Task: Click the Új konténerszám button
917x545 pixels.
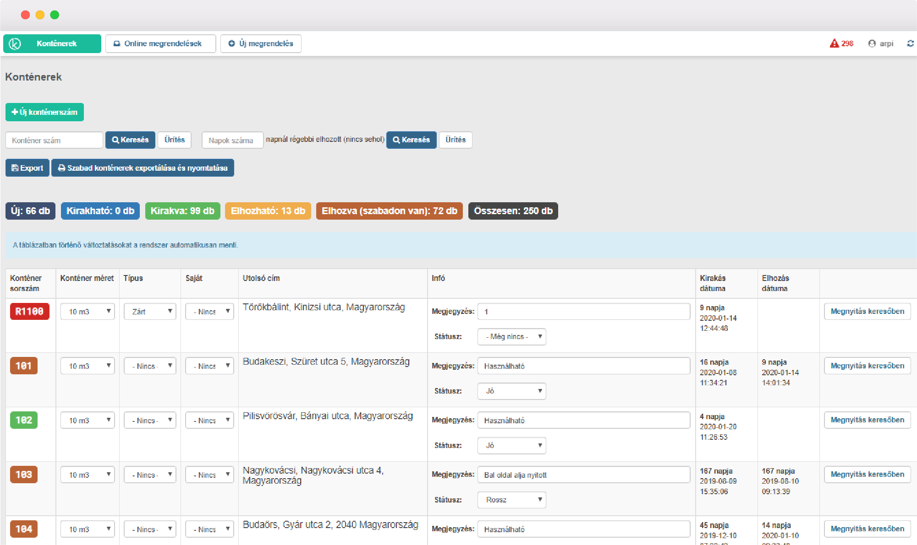Action: point(44,112)
